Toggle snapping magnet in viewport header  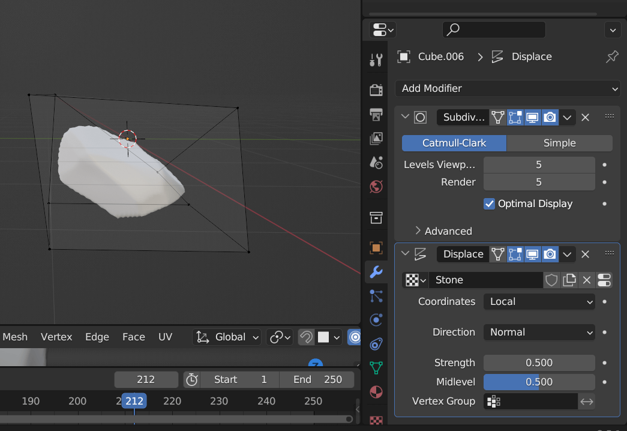point(307,337)
